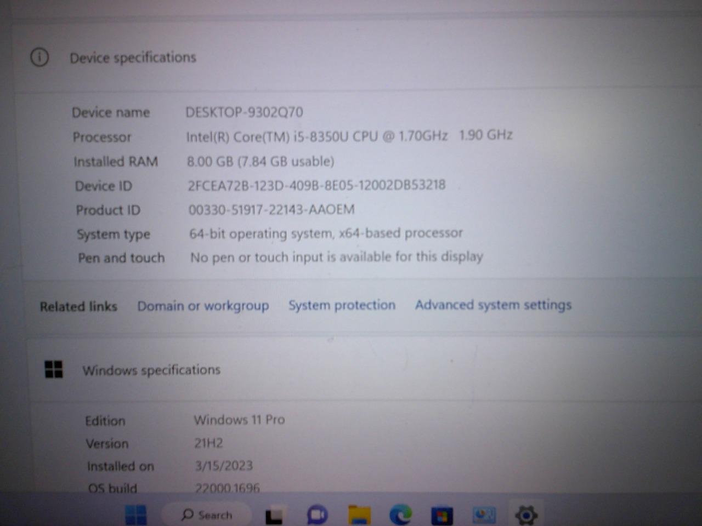This screenshot has width=702, height=526.
Task: Select the installed date 3/15/2023
Action: [224, 466]
